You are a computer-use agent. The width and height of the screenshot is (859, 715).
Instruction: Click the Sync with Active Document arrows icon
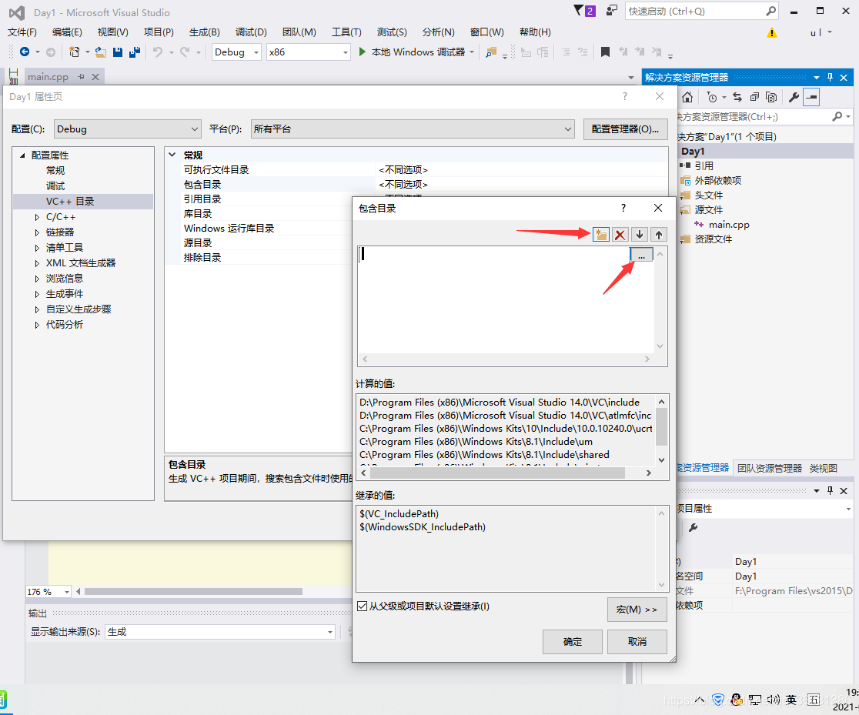(x=737, y=97)
